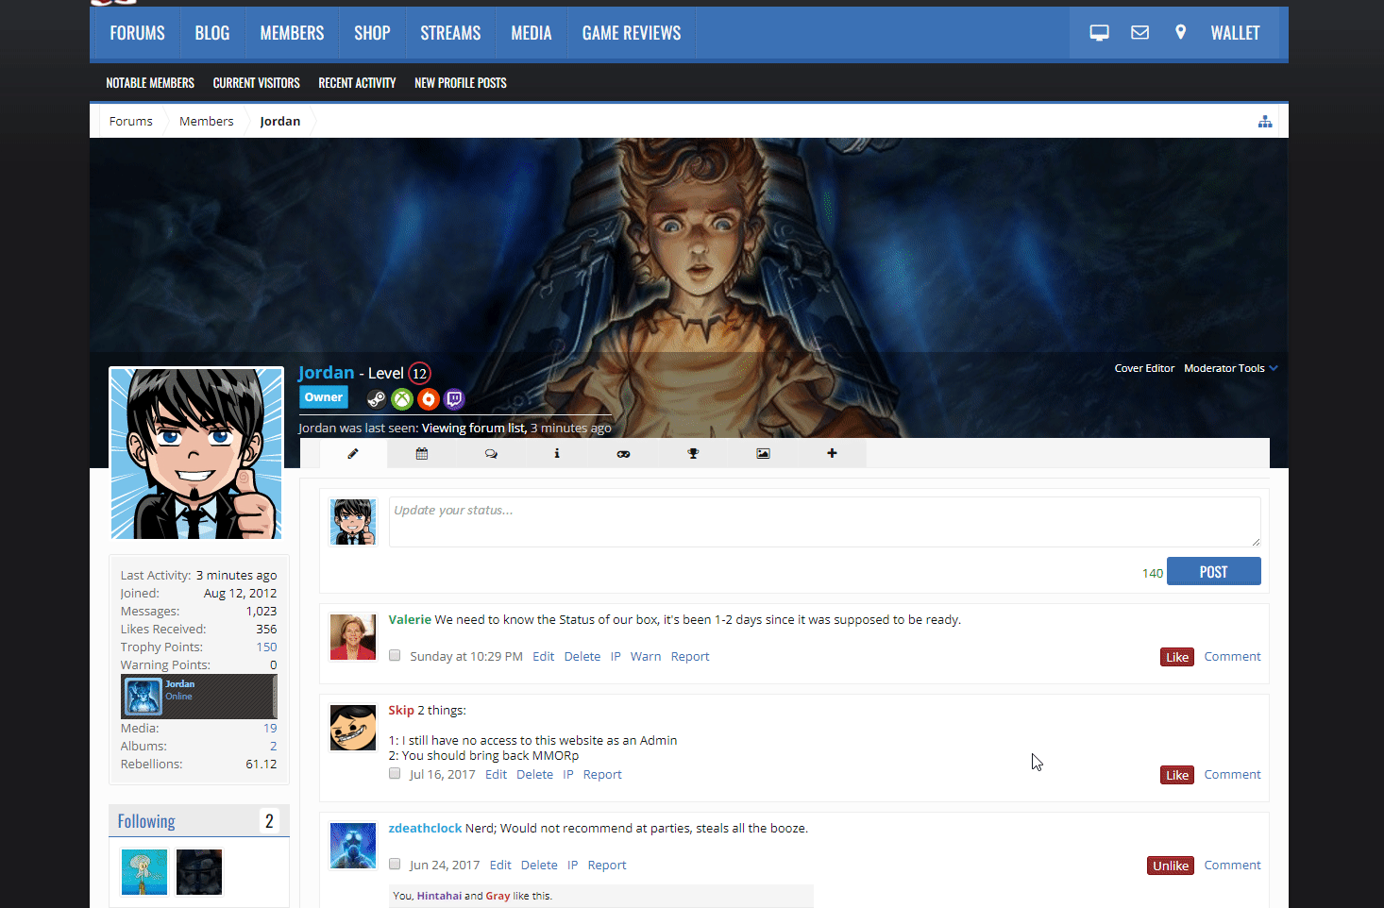The height and width of the screenshot is (908, 1384).
Task: Open the Cover Editor link
Action: 1144,368
